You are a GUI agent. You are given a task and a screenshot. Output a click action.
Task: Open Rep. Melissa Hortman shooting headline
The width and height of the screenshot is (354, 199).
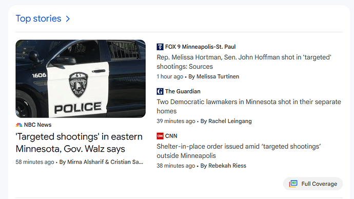(244, 62)
